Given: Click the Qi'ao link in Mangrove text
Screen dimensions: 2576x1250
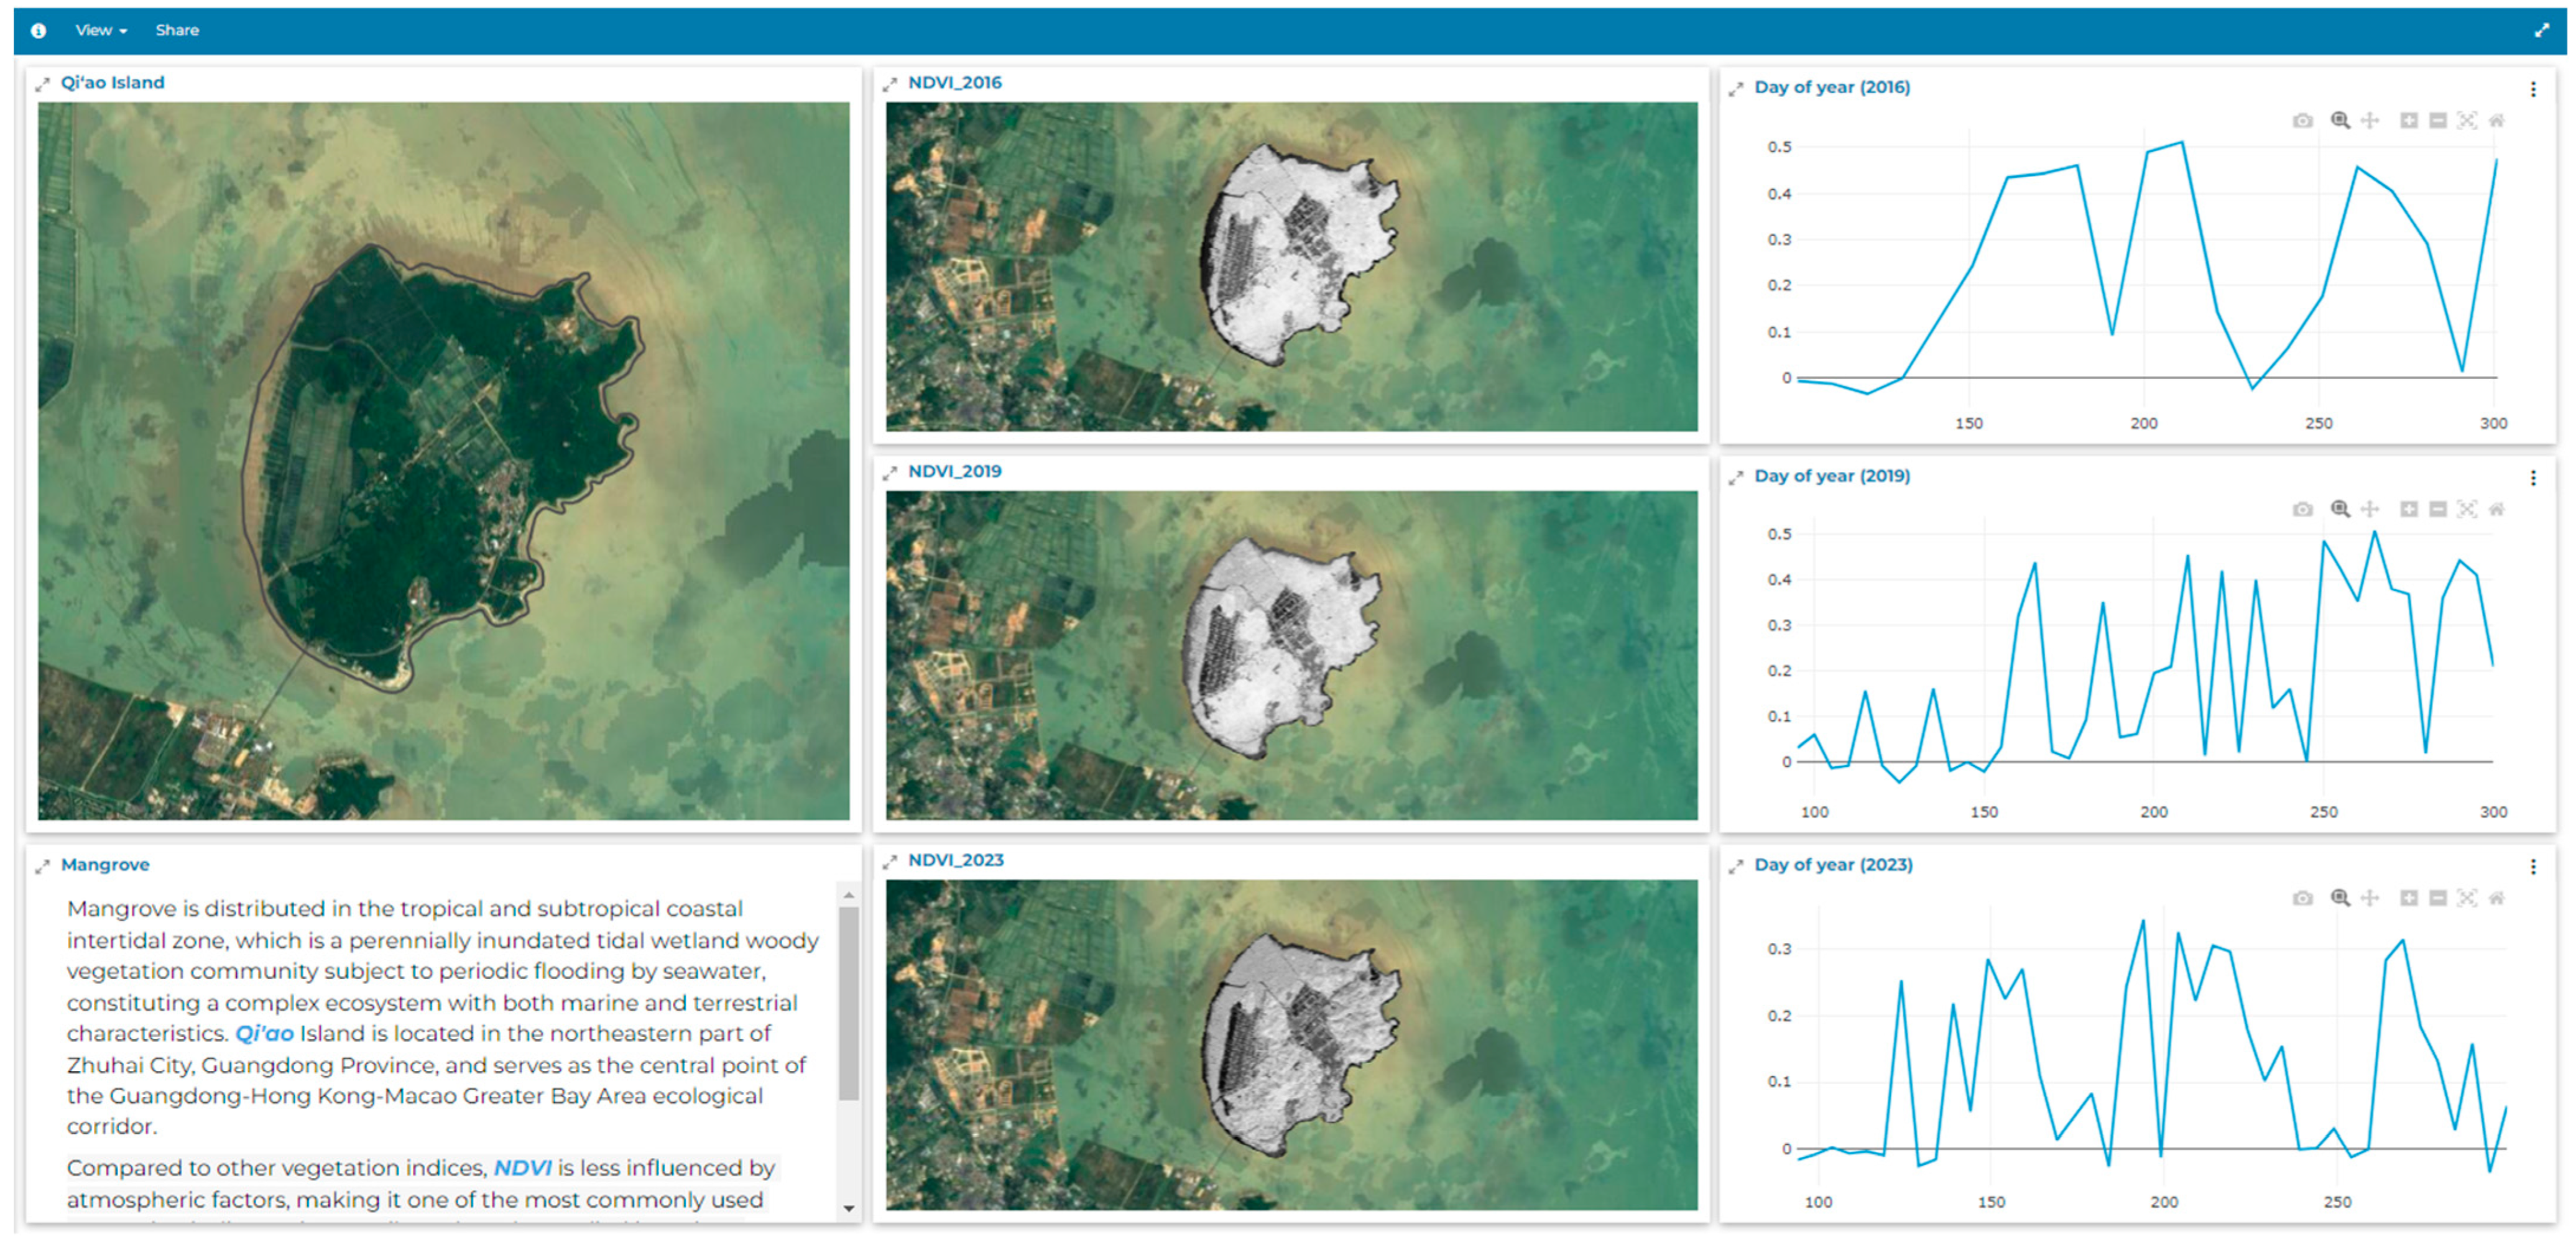Looking at the screenshot, I should pos(264,1034).
